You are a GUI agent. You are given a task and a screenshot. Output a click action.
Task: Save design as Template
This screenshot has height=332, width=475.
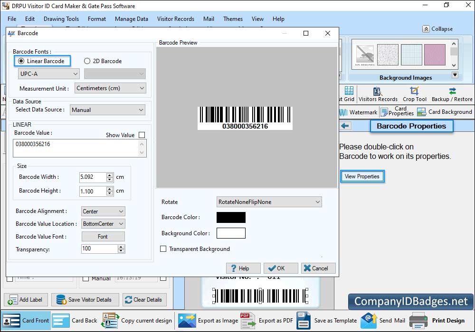pos(327,321)
